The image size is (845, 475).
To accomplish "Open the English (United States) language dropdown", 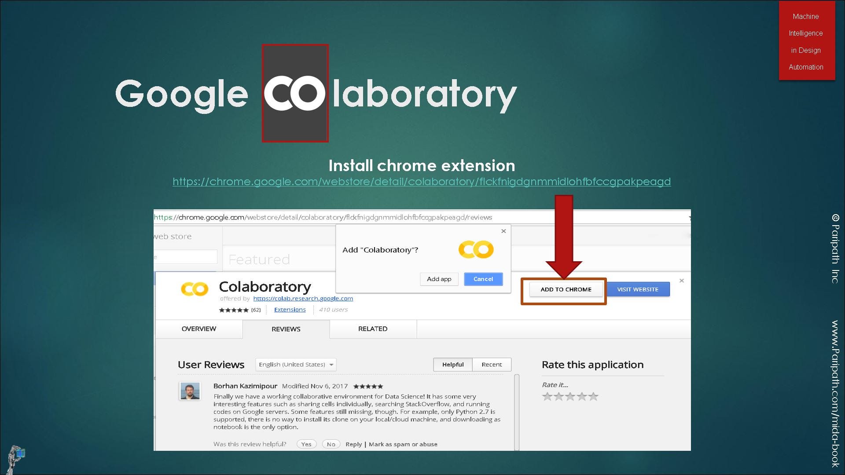I will [296, 364].
